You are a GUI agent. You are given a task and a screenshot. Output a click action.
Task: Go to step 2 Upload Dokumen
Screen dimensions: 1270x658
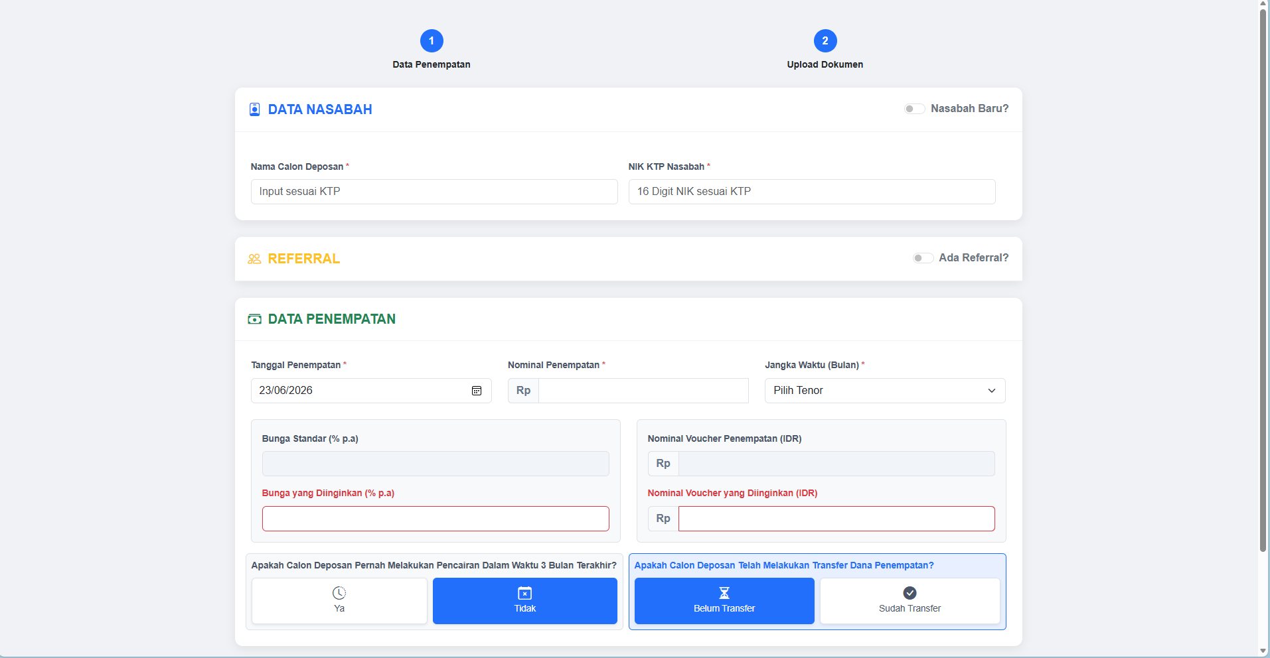(825, 41)
